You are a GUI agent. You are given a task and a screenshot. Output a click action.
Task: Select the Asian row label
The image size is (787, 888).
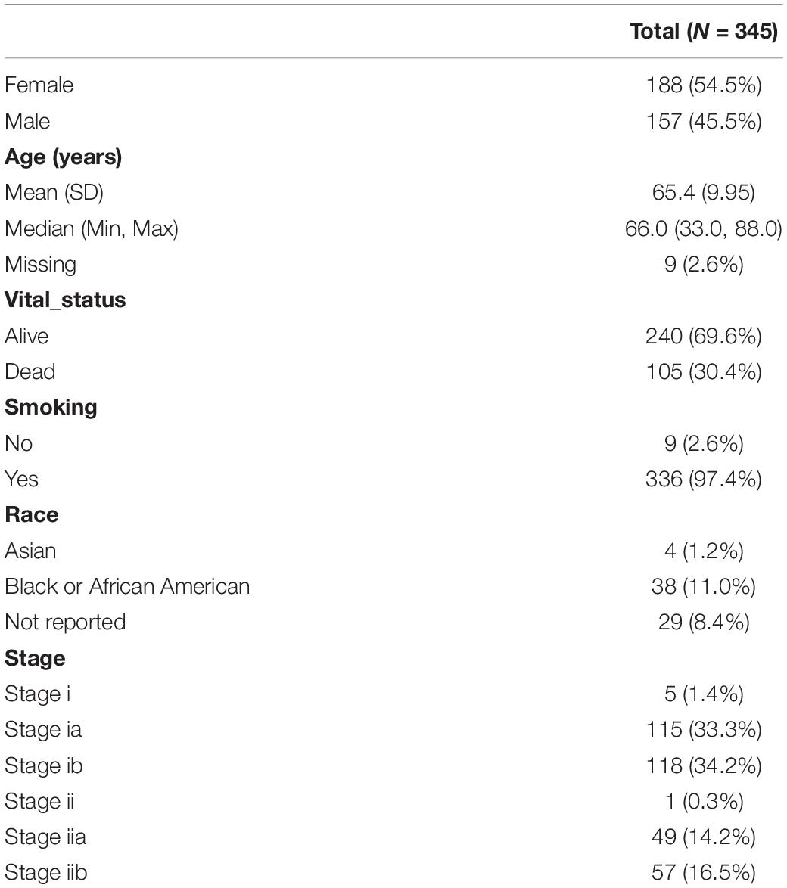coord(30,551)
